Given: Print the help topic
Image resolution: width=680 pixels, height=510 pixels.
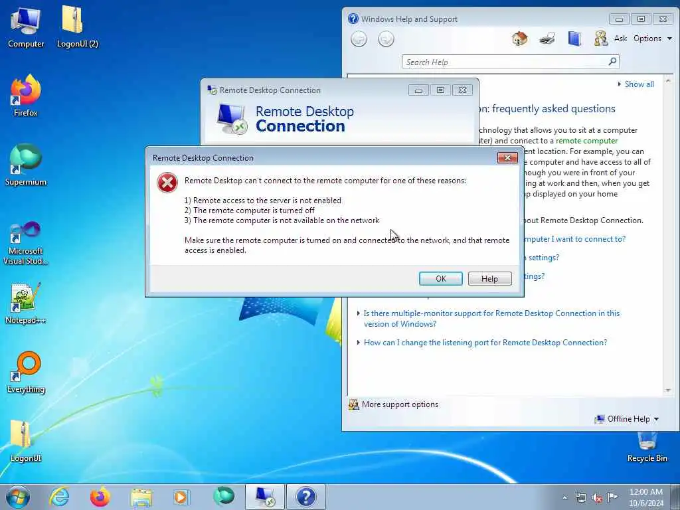Looking at the screenshot, I should 547,39.
